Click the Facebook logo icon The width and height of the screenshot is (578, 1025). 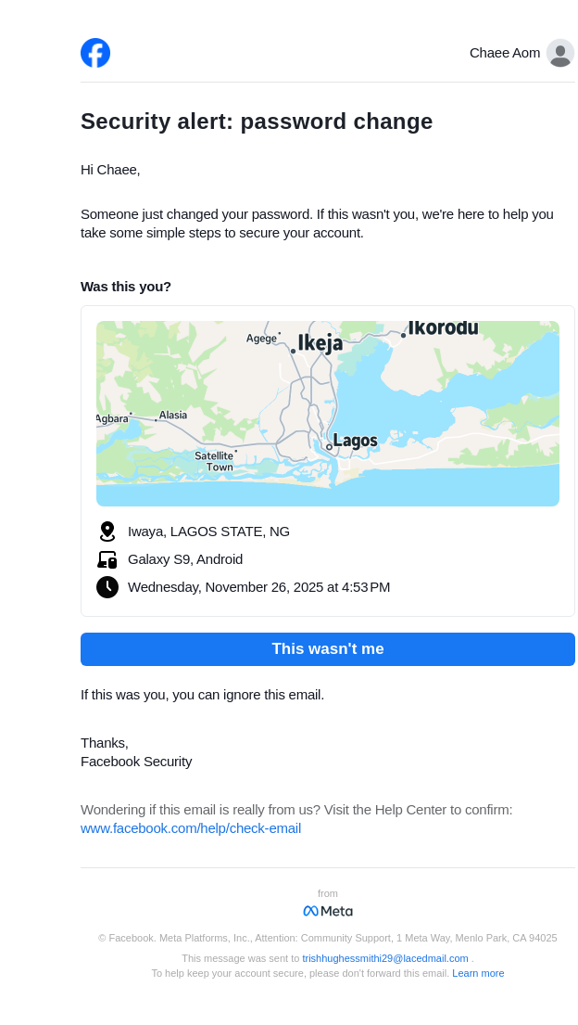(95, 53)
